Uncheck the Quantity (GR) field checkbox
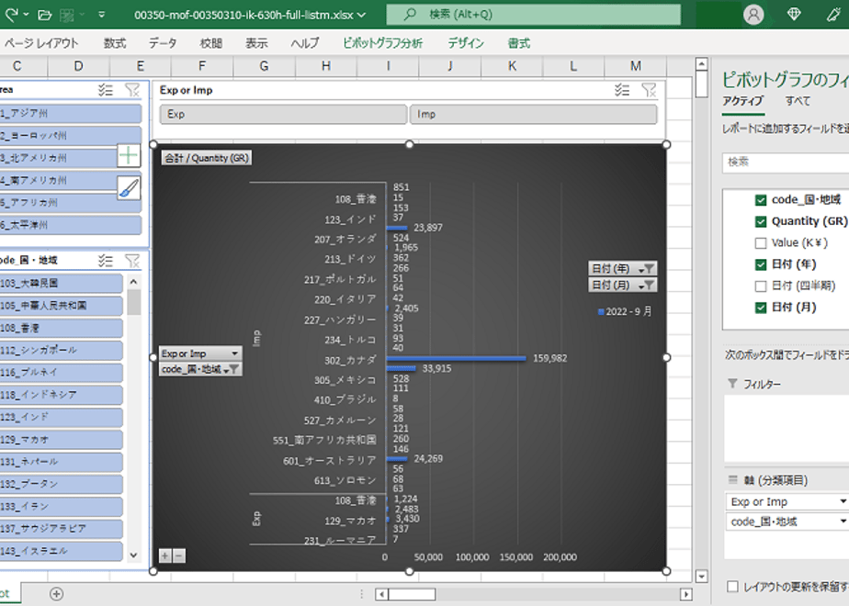 click(761, 221)
